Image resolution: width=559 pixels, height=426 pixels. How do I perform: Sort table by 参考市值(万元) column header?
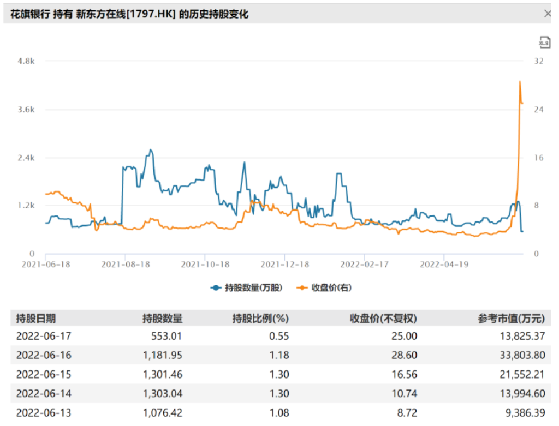[x=512, y=319]
